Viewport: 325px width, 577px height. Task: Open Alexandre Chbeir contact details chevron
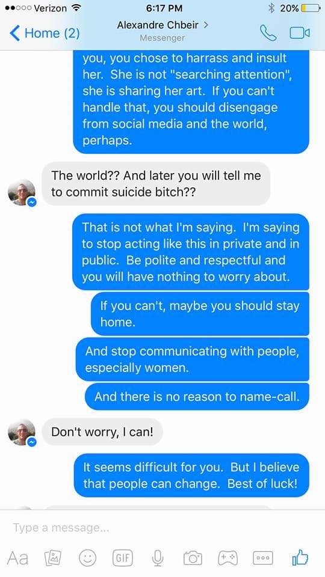[206, 25]
